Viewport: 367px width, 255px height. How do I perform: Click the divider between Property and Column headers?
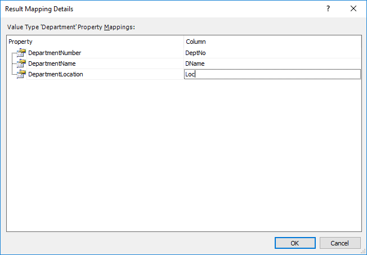[x=184, y=42]
